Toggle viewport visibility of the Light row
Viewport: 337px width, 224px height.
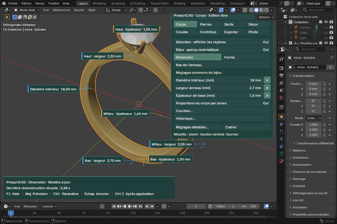[x=326, y=38]
